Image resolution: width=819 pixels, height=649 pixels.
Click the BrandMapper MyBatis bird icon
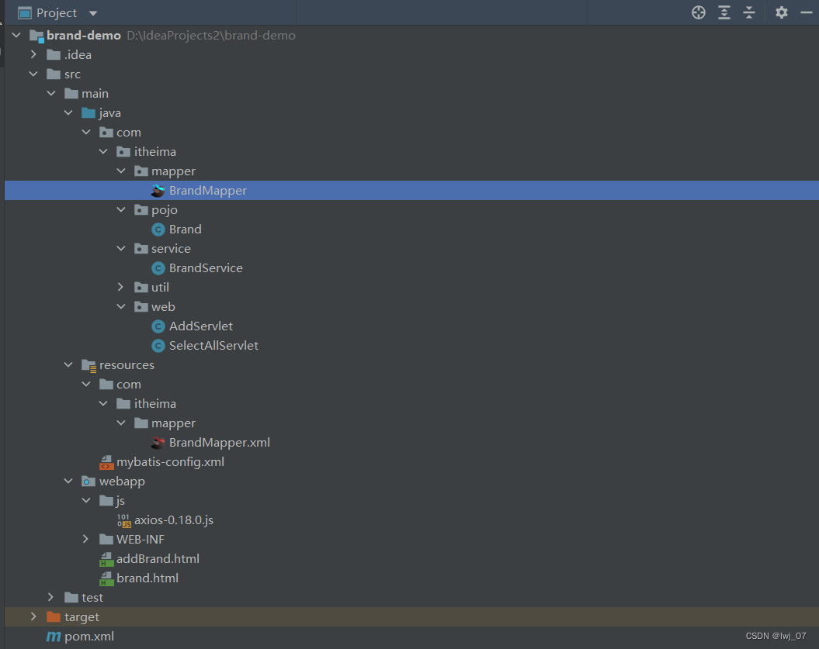[x=158, y=191]
